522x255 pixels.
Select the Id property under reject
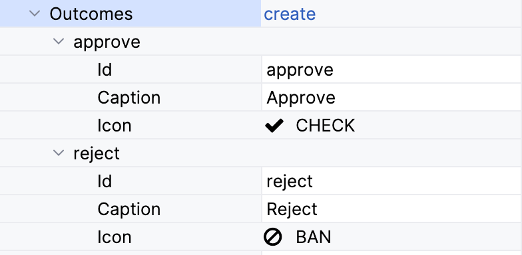105,181
